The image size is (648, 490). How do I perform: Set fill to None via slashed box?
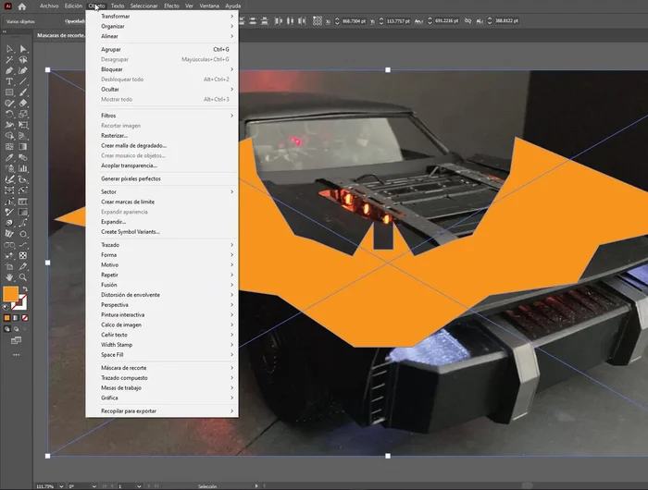(24, 317)
